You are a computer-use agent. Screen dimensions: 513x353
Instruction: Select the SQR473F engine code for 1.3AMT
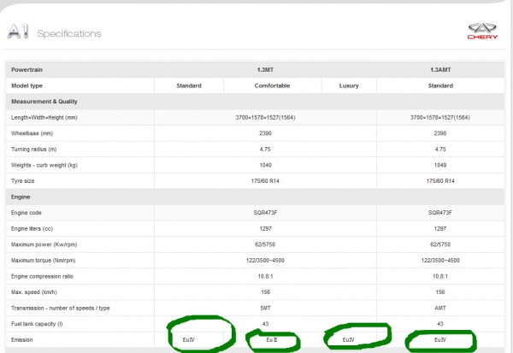pyautogui.click(x=440, y=213)
